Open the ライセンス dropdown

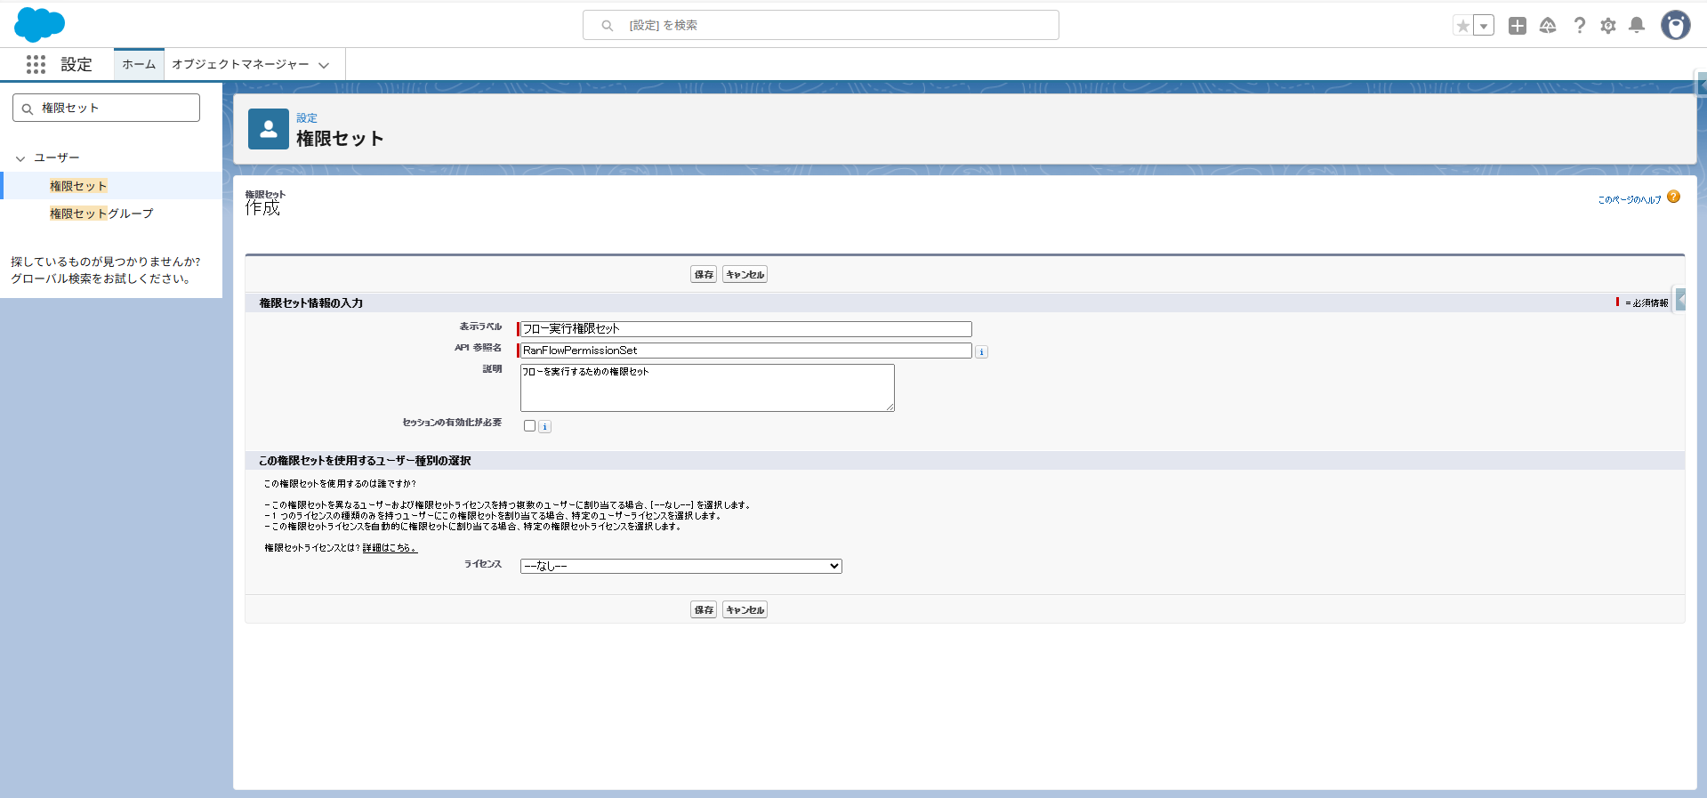coord(680,566)
